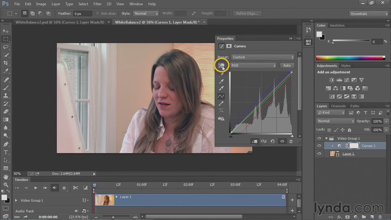Click the Auto button in Curves
Image resolution: width=391 pixels, height=220 pixels.
point(287,65)
